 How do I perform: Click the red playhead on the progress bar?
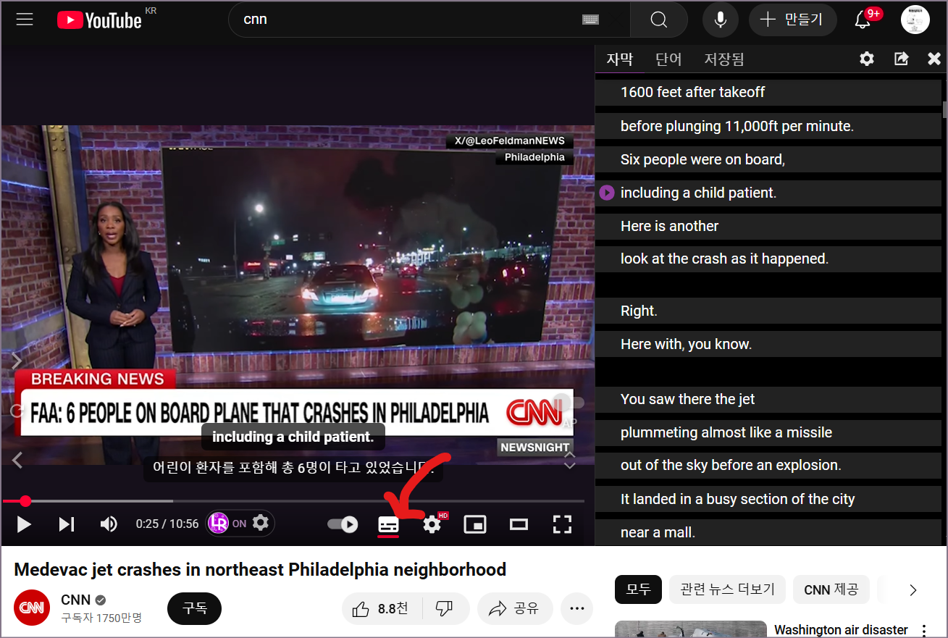tap(25, 500)
